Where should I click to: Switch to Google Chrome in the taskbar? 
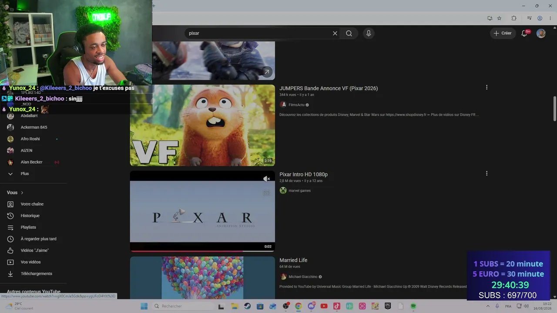click(298, 306)
